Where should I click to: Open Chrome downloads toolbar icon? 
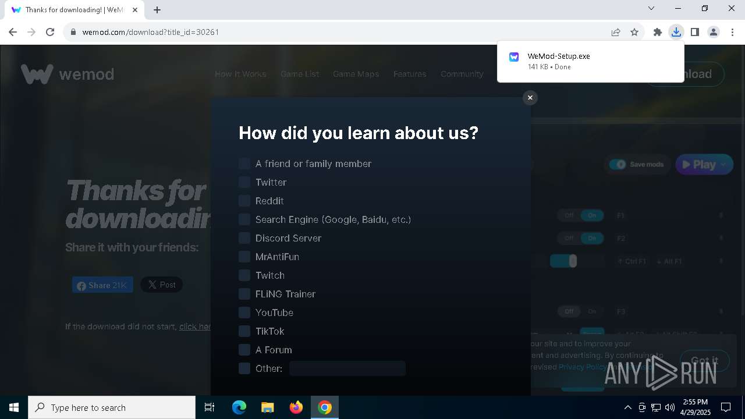pyautogui.click(x=676, y=32)
